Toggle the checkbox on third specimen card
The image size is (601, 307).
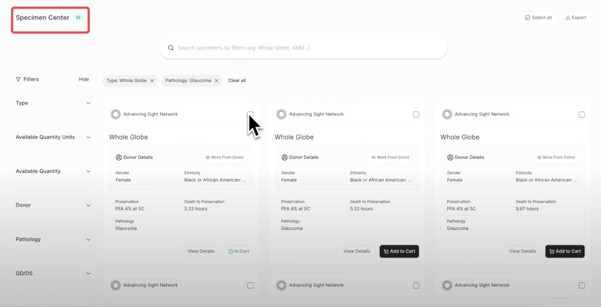pos(581,114)
